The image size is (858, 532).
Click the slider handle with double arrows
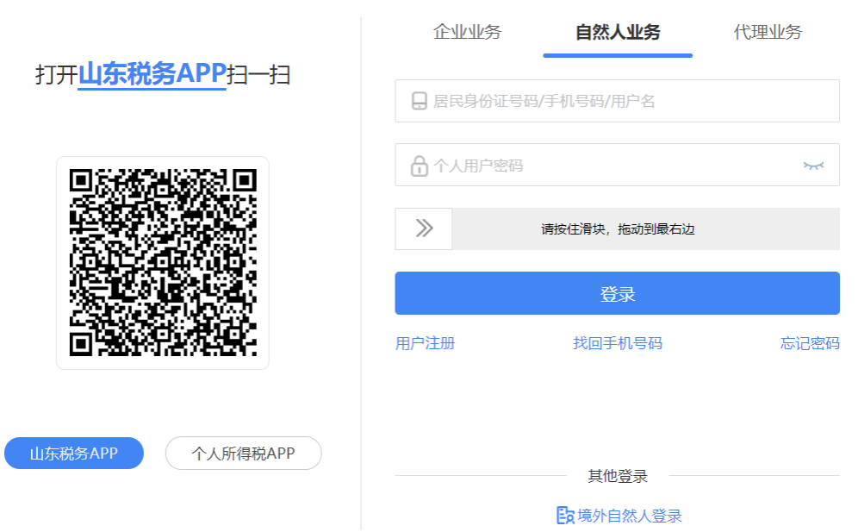click(424, 228)
